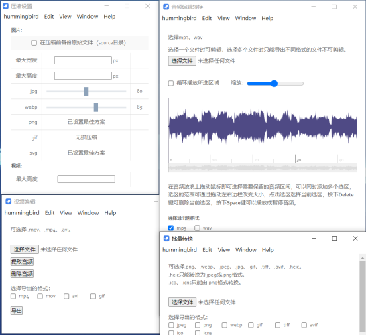Image resolution: width=366 pixels, height=335 pixels.
Task: Select webp format in batch conversion
Action: pyautogui.click(x=225, y=325)
